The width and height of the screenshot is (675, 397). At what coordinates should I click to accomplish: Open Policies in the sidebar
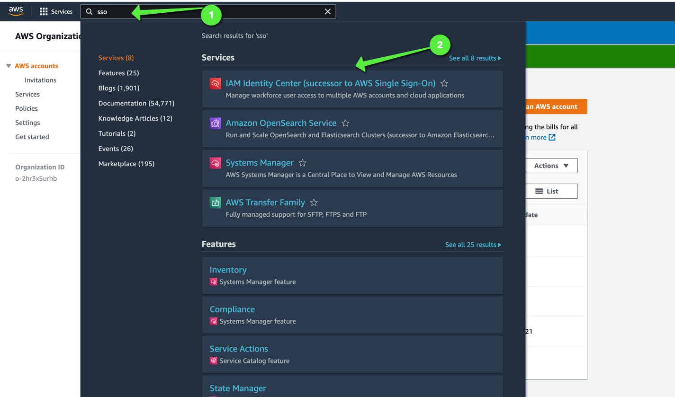tap(27, 108)
